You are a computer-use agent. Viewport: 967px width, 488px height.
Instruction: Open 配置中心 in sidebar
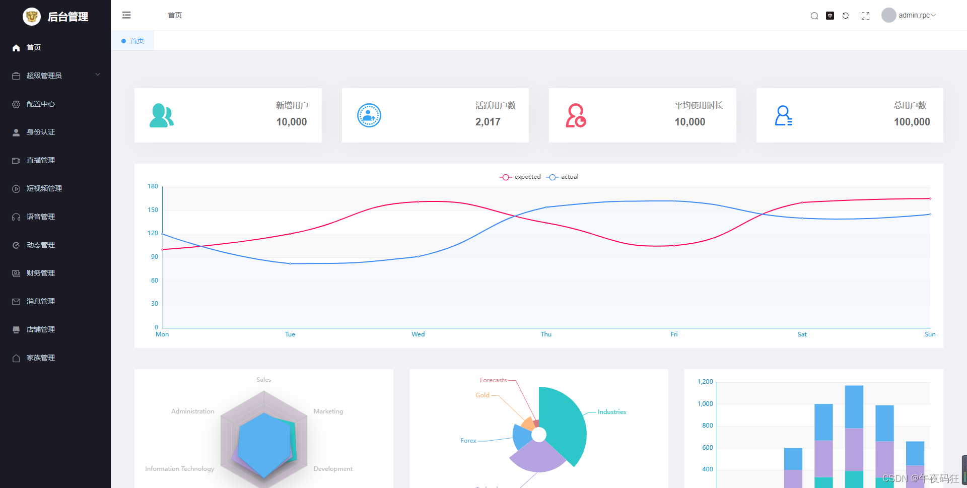click(x=55, y=104)
